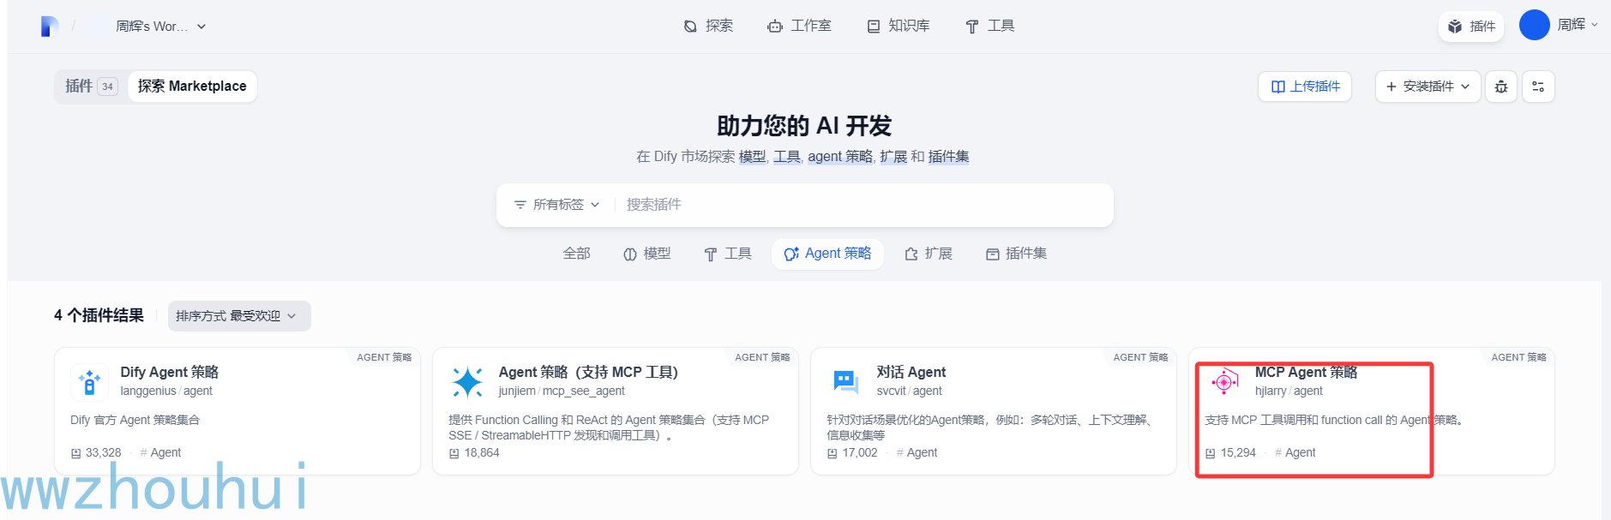This screenshot has height=520, width=1611.
Task: Open the MCP Agent 策略 card title
Action: coord(1306,372)
